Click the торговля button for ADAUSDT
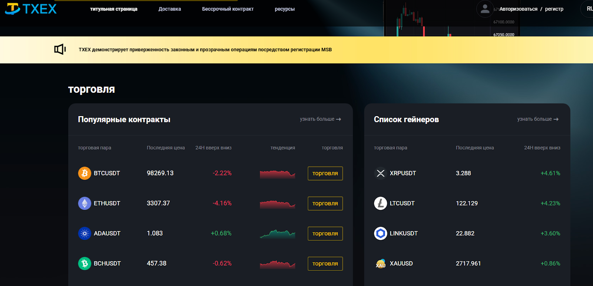 click(x=325, y=233)
